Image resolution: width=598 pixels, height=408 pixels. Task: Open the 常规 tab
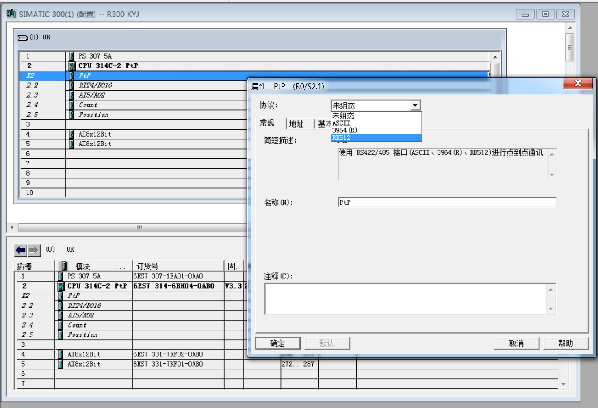pyautogui.click(x=267, y=123)
